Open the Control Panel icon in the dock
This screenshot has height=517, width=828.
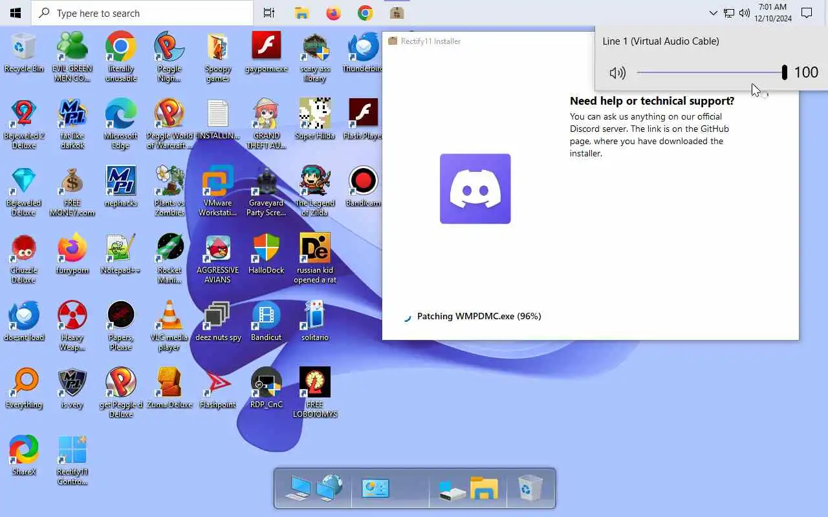pyautogui.click(x=376, y=489)
